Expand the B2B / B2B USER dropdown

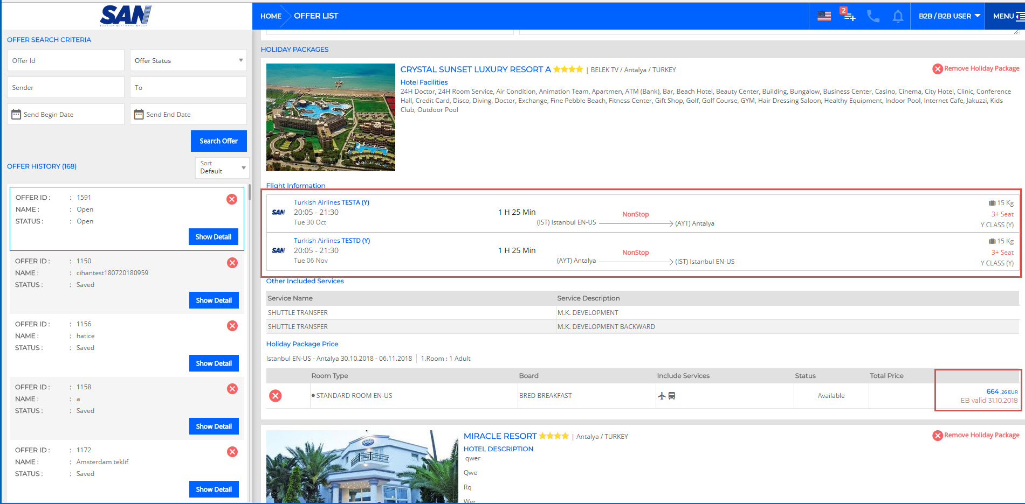[x=949, y=16]
